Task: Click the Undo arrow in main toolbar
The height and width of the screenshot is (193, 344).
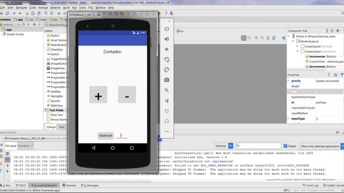Action: click(15, 13)
